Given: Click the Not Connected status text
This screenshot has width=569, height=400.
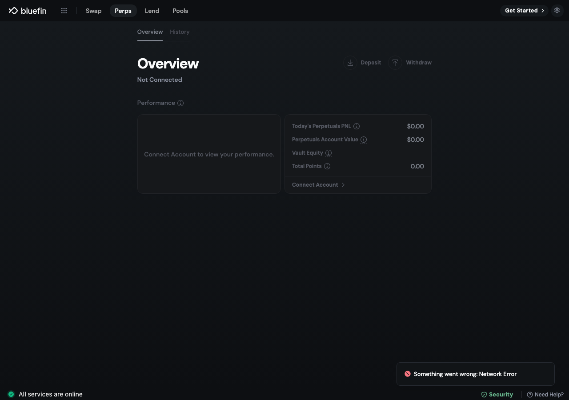Looking at the screenshot, I should click(160, 80).
